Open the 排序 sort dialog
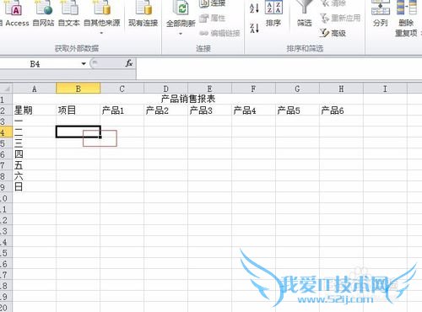Viewport: 422px width, 312px height. pyautogui.click(x=273, y=13)
